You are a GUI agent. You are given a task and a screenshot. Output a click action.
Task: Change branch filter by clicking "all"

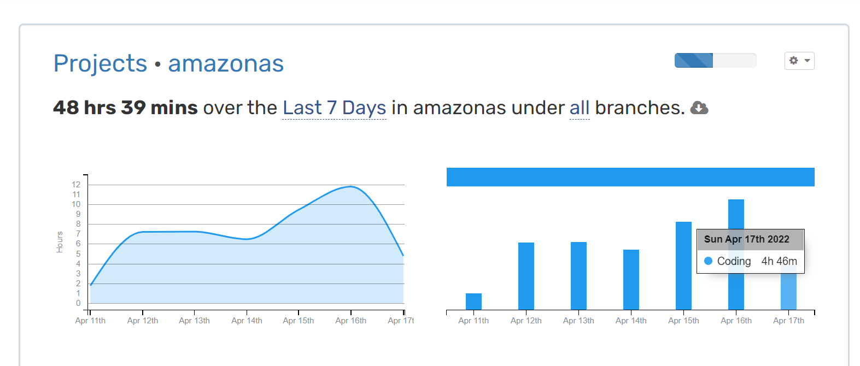pyautogui.click(x=580, y=108)
